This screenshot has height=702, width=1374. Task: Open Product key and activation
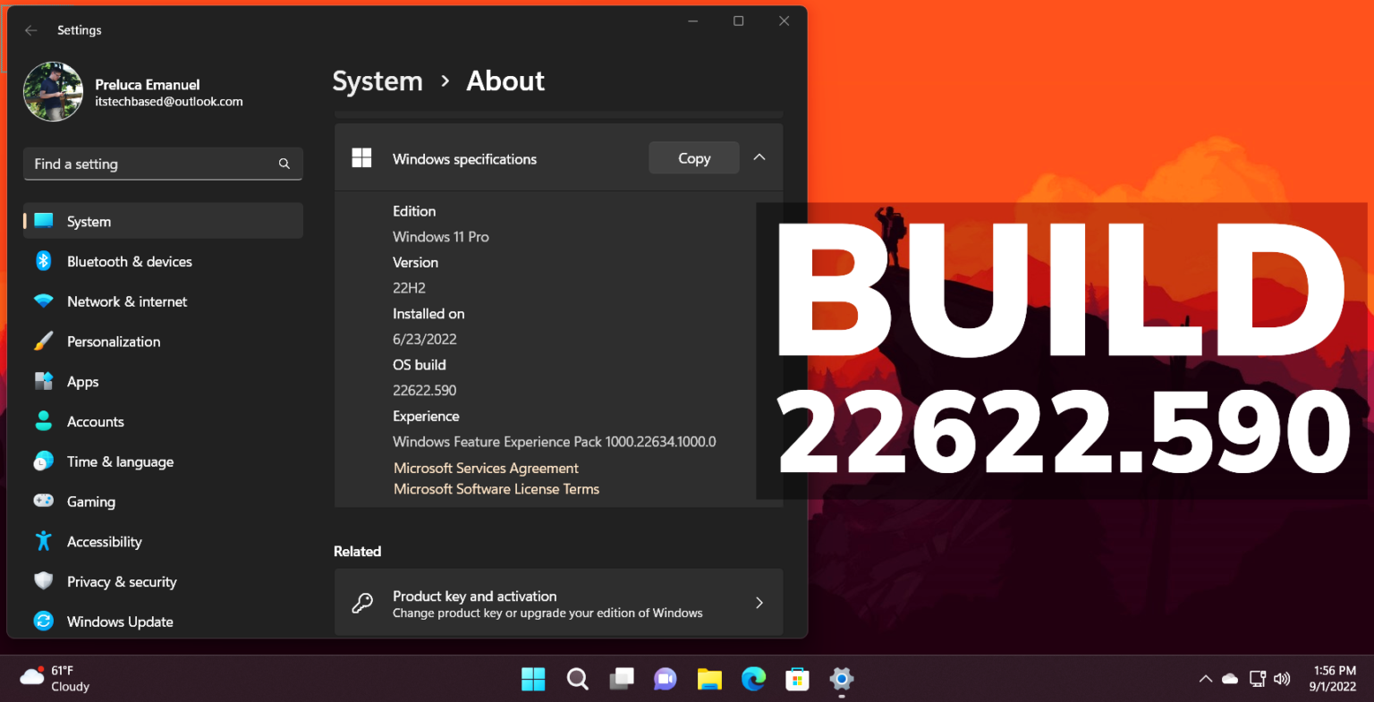[558, 603]
